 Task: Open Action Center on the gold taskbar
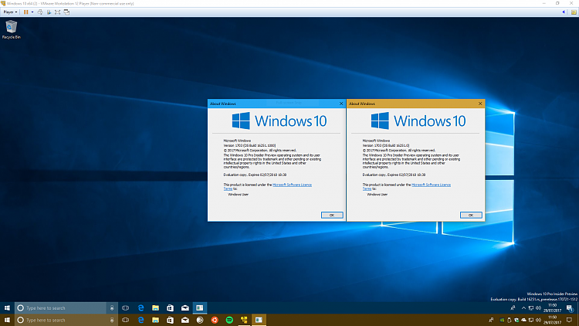pyautogui.click(x=570, y=320)
